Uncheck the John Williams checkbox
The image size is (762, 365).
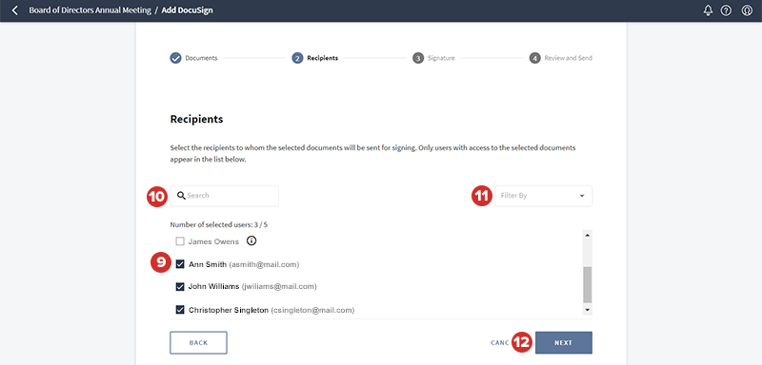point(180,286)
